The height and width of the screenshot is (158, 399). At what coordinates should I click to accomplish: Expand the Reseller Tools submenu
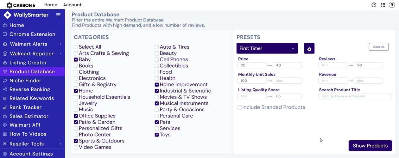click(x=60, y=144)
